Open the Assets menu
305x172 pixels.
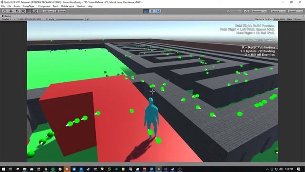[x=17, y=6]
